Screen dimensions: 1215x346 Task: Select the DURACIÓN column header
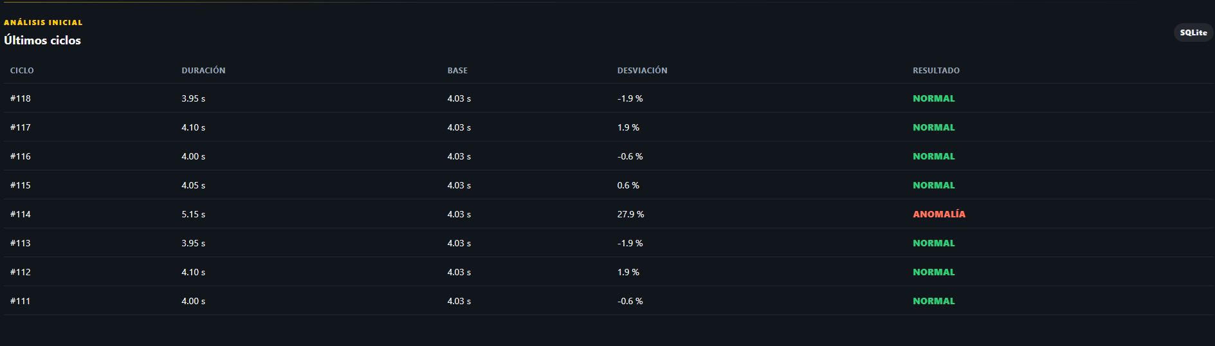(x=203, y=71)
